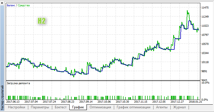
Task: Click the 9891 axis value
Action: pos(204,71)
